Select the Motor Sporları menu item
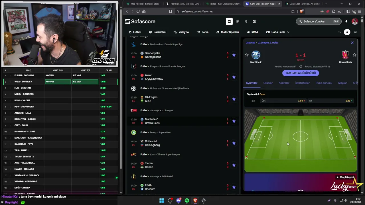Image resolution: width=365 pixels, height=205 pixels. (228, 32)
